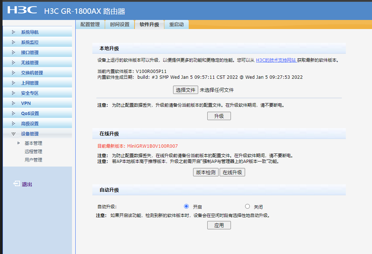Click 设备管理 menu item
The width and height of the screenshot is (372, 254).
pos(37,134)
